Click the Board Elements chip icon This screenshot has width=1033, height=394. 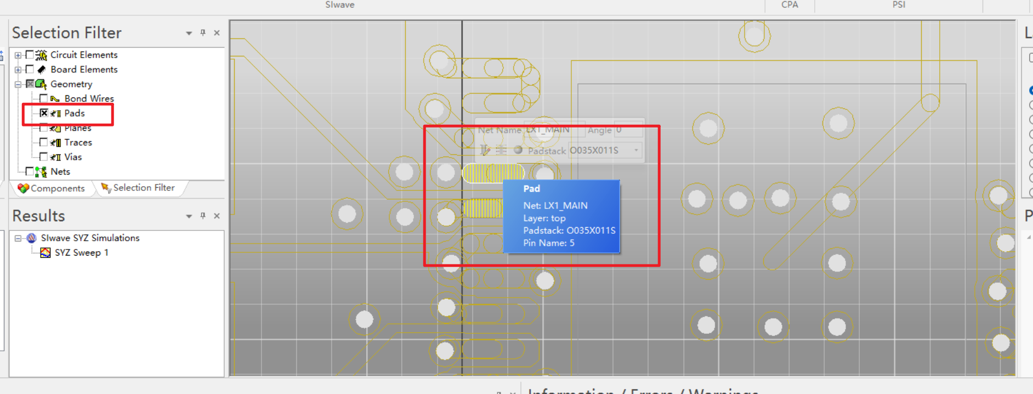41,69
